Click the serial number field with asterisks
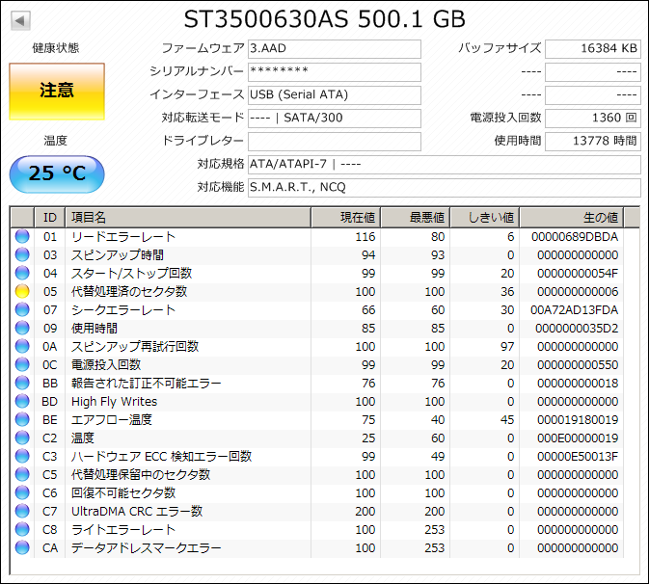649x584 pixels. [335, 72]
